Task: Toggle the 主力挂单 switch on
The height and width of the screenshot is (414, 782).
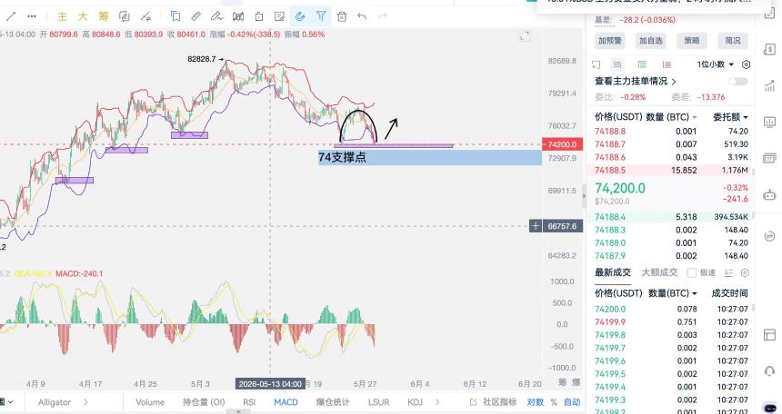Action: 738,81
